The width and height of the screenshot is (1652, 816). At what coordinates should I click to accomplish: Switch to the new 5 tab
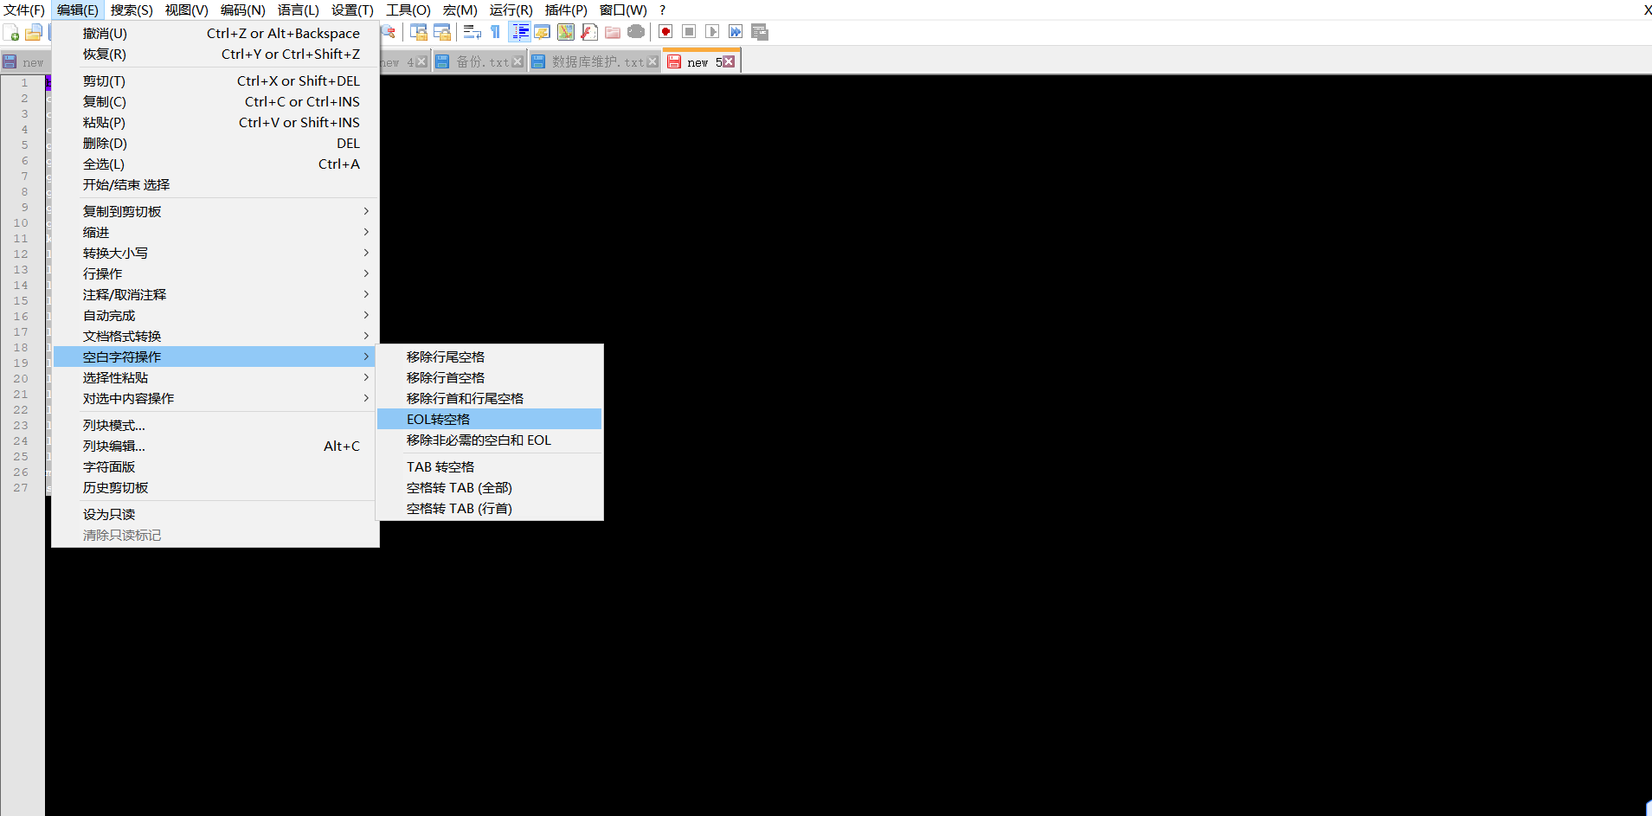[x=701, y=61]
